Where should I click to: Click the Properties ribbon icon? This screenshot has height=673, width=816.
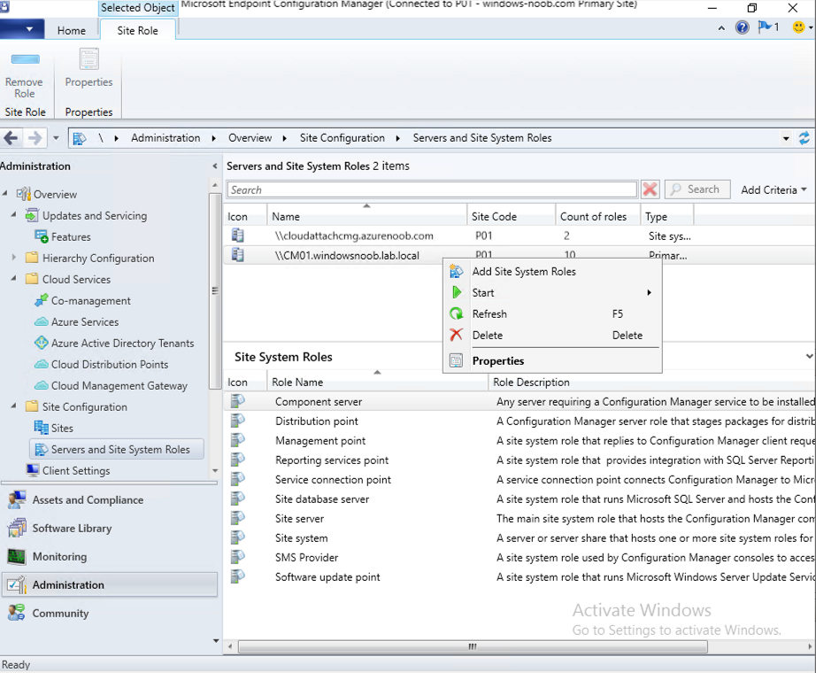tap(89, 59)
